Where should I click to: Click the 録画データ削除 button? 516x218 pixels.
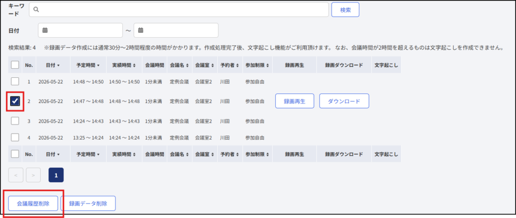[88, 203]
